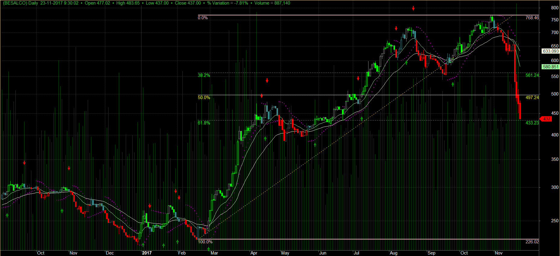Click the 750 price axis label
The height and width of the screenshot is (256, 560).
click(x=555, y=20)
